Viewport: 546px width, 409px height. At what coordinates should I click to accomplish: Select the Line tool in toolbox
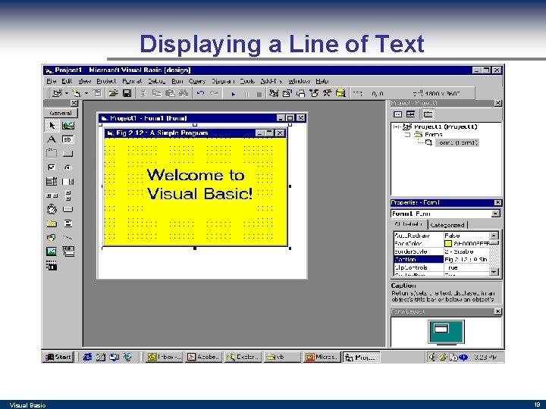68,237
